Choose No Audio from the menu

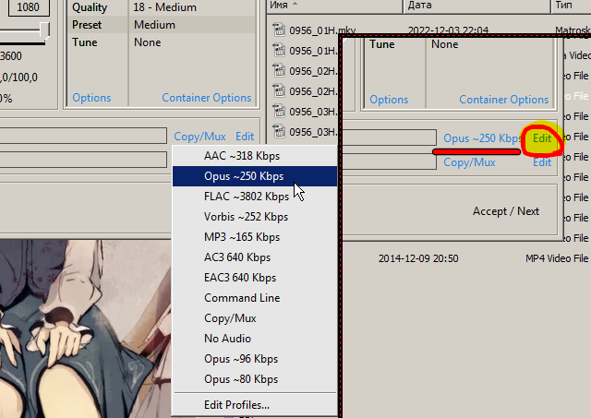[x=255, y=339]
